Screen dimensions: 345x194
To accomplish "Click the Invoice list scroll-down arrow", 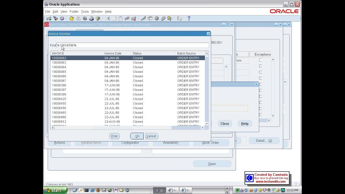I will coord(207,124).
